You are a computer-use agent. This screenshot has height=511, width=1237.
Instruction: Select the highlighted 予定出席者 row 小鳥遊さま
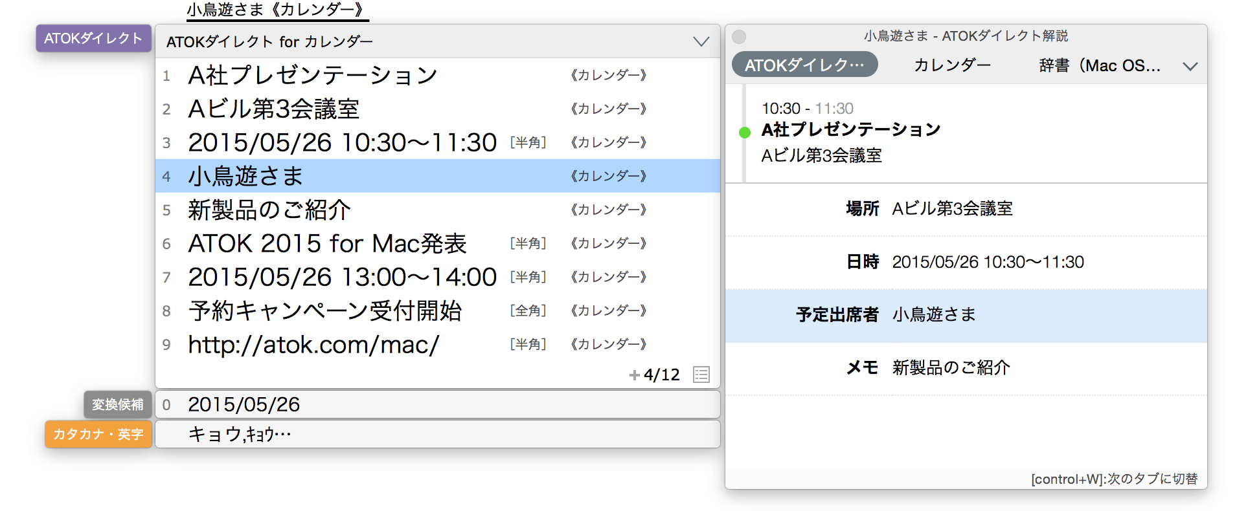(x=966, y=315)
